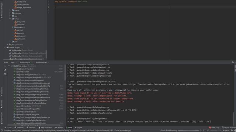Open the Structure side tool window
The height and width of the screenshot is (132, 236).
(x=1, y=92)
